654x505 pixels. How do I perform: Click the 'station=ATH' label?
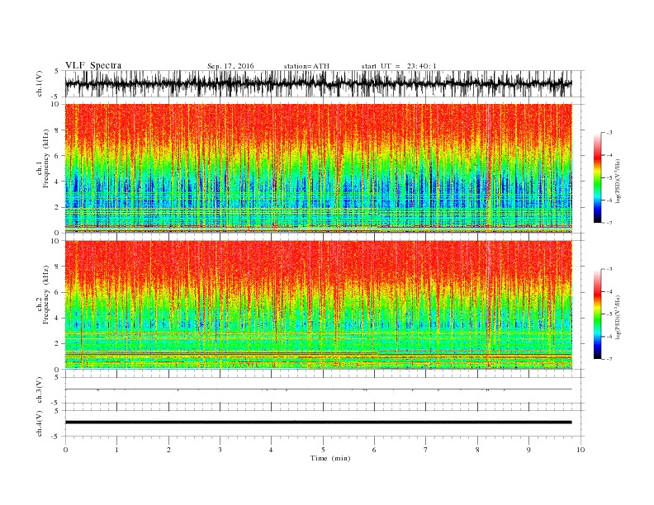coord(306,66)
